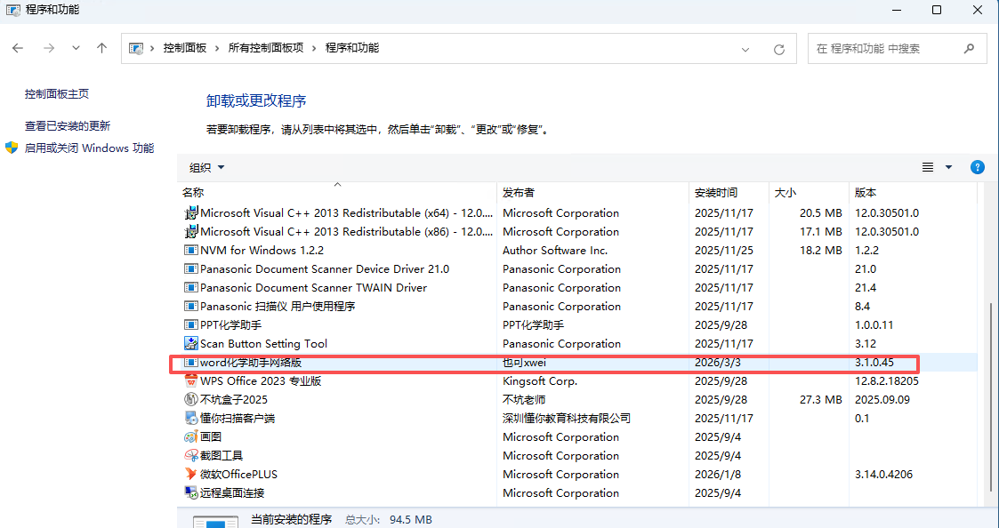Open the 组织 organize dropdown menu
Screen dimensions: 999x528
[x=206, y=167]
